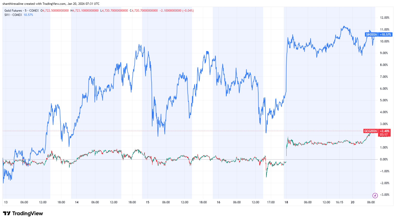Click the purple lightning bolt icon

click(375, 195)
